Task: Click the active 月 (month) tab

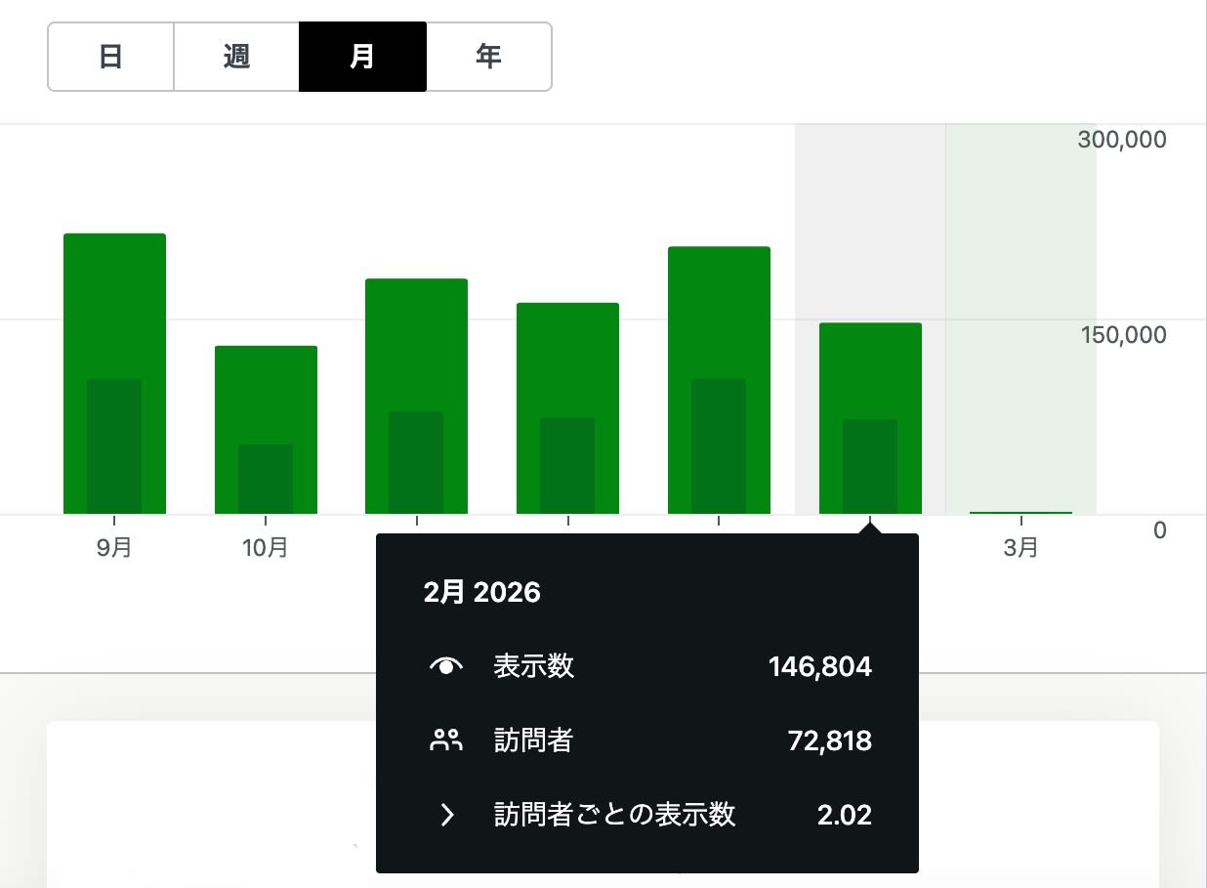Action: coord(362,57)
